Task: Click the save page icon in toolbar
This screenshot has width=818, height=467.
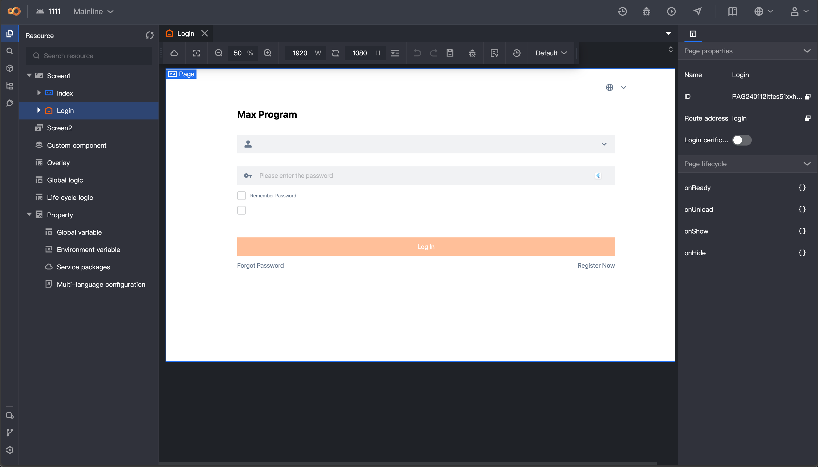Action: tap(450, 53)
